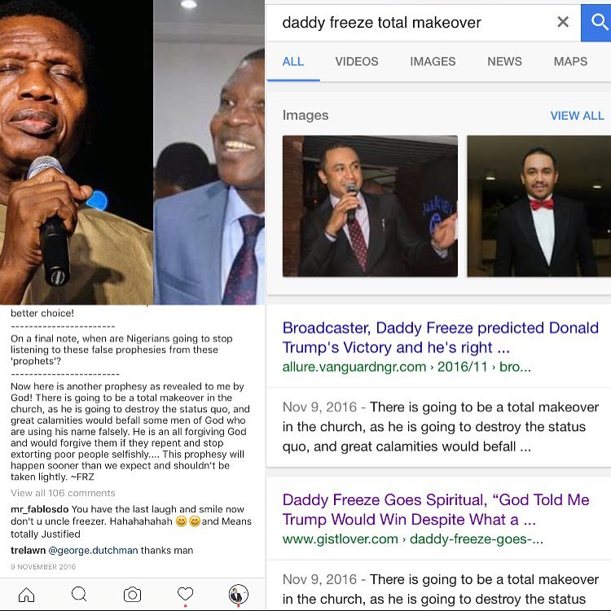Select the NEWS tab

pos(504,62)
